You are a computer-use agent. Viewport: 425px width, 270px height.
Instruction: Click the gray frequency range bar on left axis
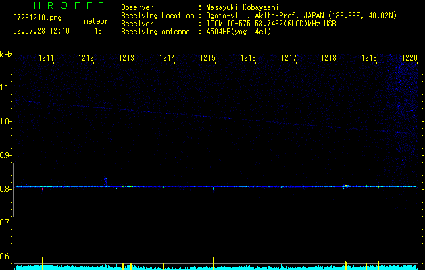13,190
